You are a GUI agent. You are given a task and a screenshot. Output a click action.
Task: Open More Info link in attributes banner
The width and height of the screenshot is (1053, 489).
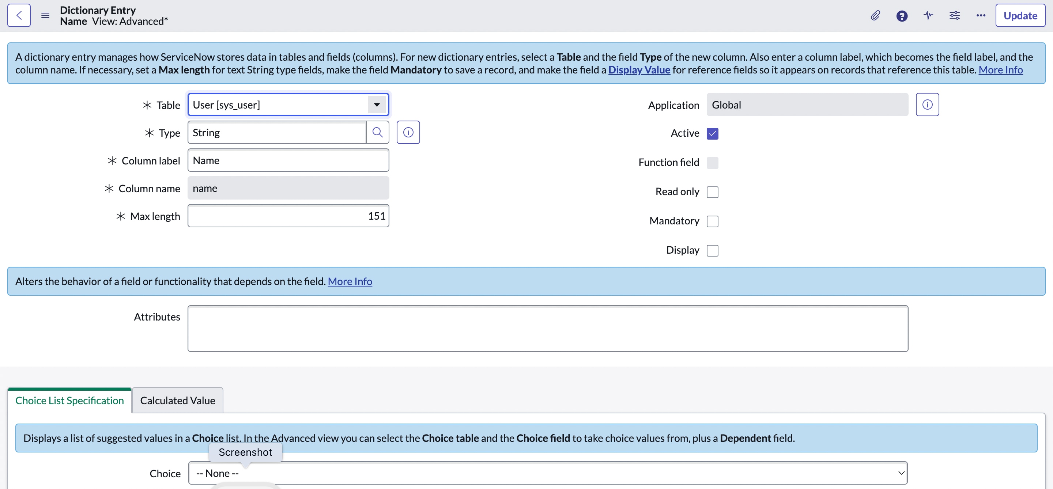[350, 281]
